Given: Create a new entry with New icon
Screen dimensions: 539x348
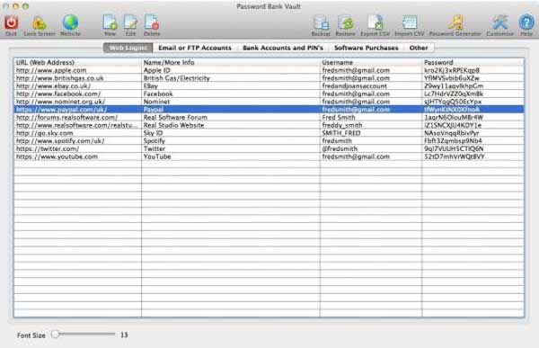Looking at the screenshot, I should point(110,22).
